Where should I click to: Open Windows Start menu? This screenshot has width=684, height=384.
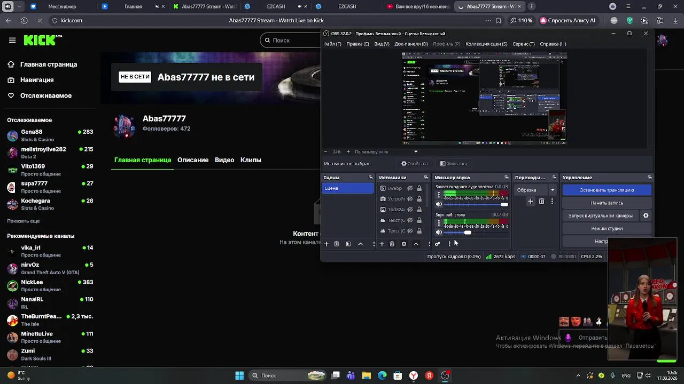pyautogui.click(x=239, y=375)
